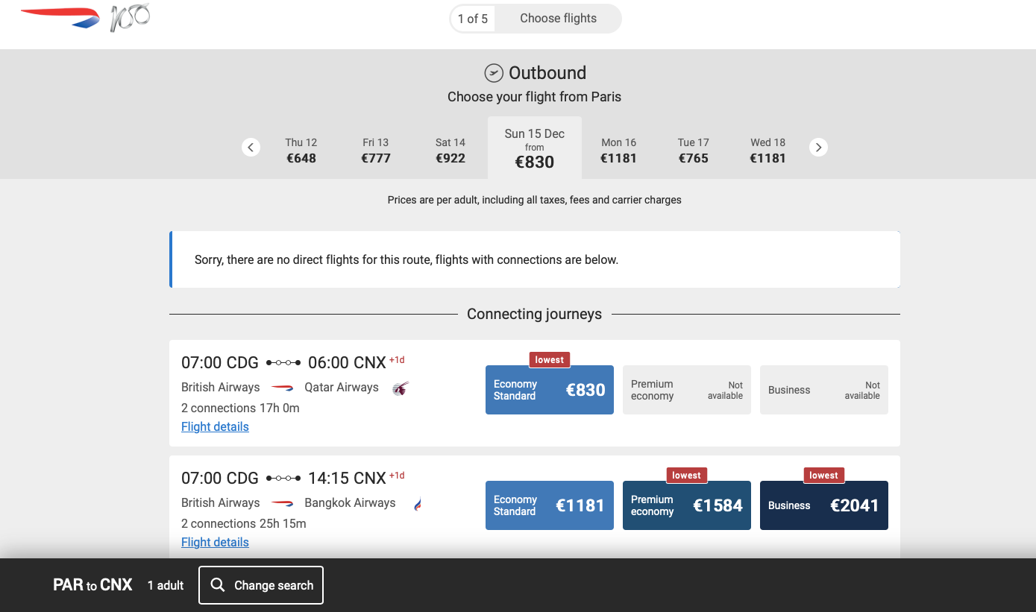The image size is (1036, 612).
Task: Click the 07:00 CDG time on Qatar flight
Action: pos(220,363)
